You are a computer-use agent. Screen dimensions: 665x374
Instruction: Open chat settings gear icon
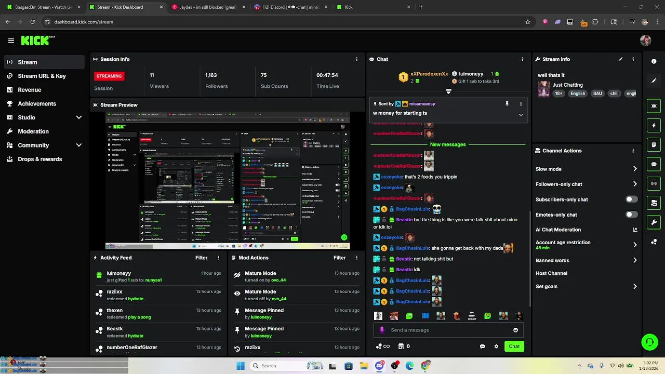click(x=496, y=346)
